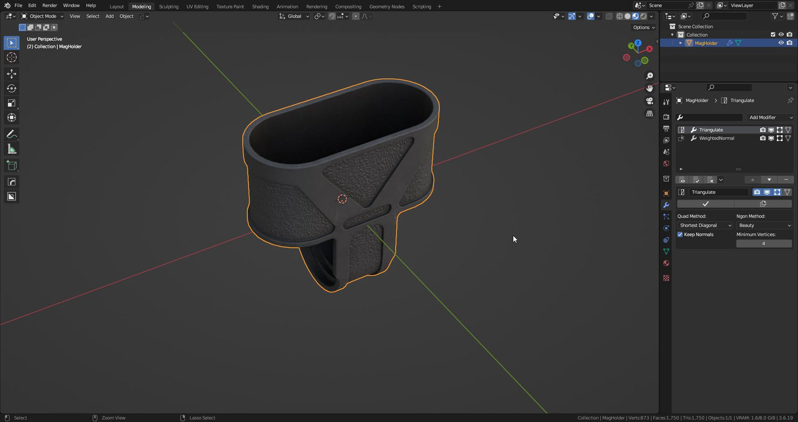The height and width of the screenshot is (422, 798).
Task: Hide MagHolder in viewport with eye icon
Action: (781, 43)
